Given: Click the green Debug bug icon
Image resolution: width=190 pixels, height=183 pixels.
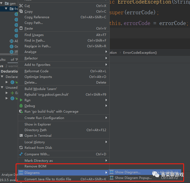Looking at the screenshot, I should click(x=21, y=106).
